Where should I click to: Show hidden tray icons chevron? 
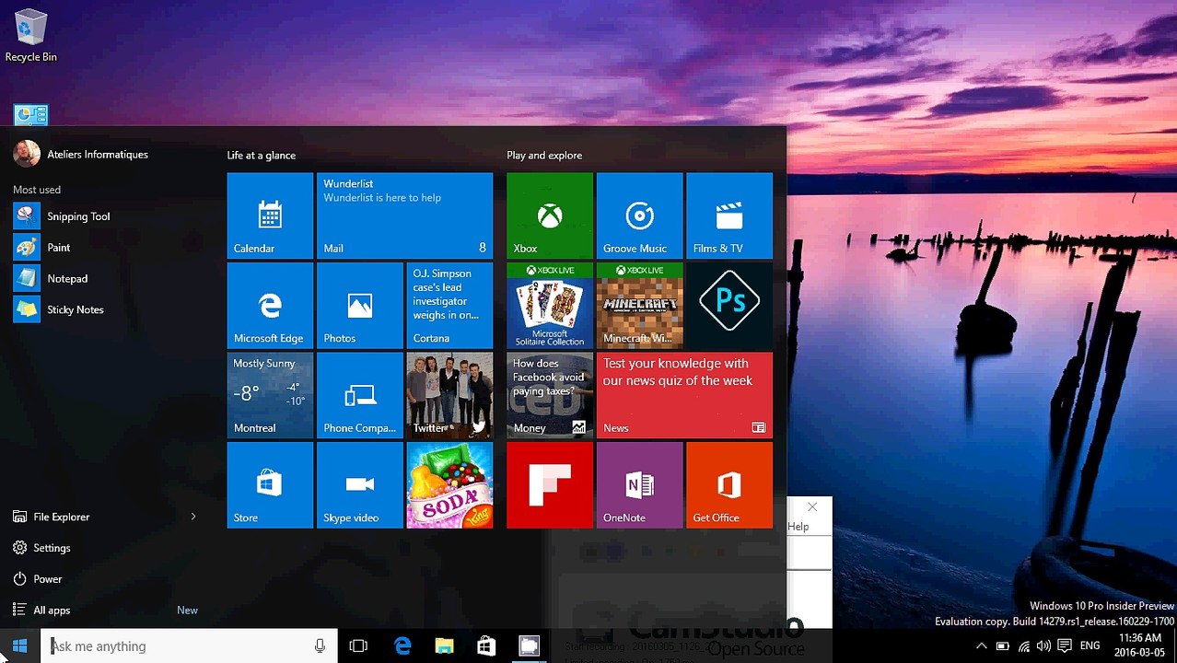(981, 646)
